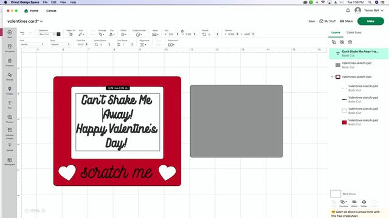
Task: Open the Edit menu in menu bar
Action: (x=53, y=2)
